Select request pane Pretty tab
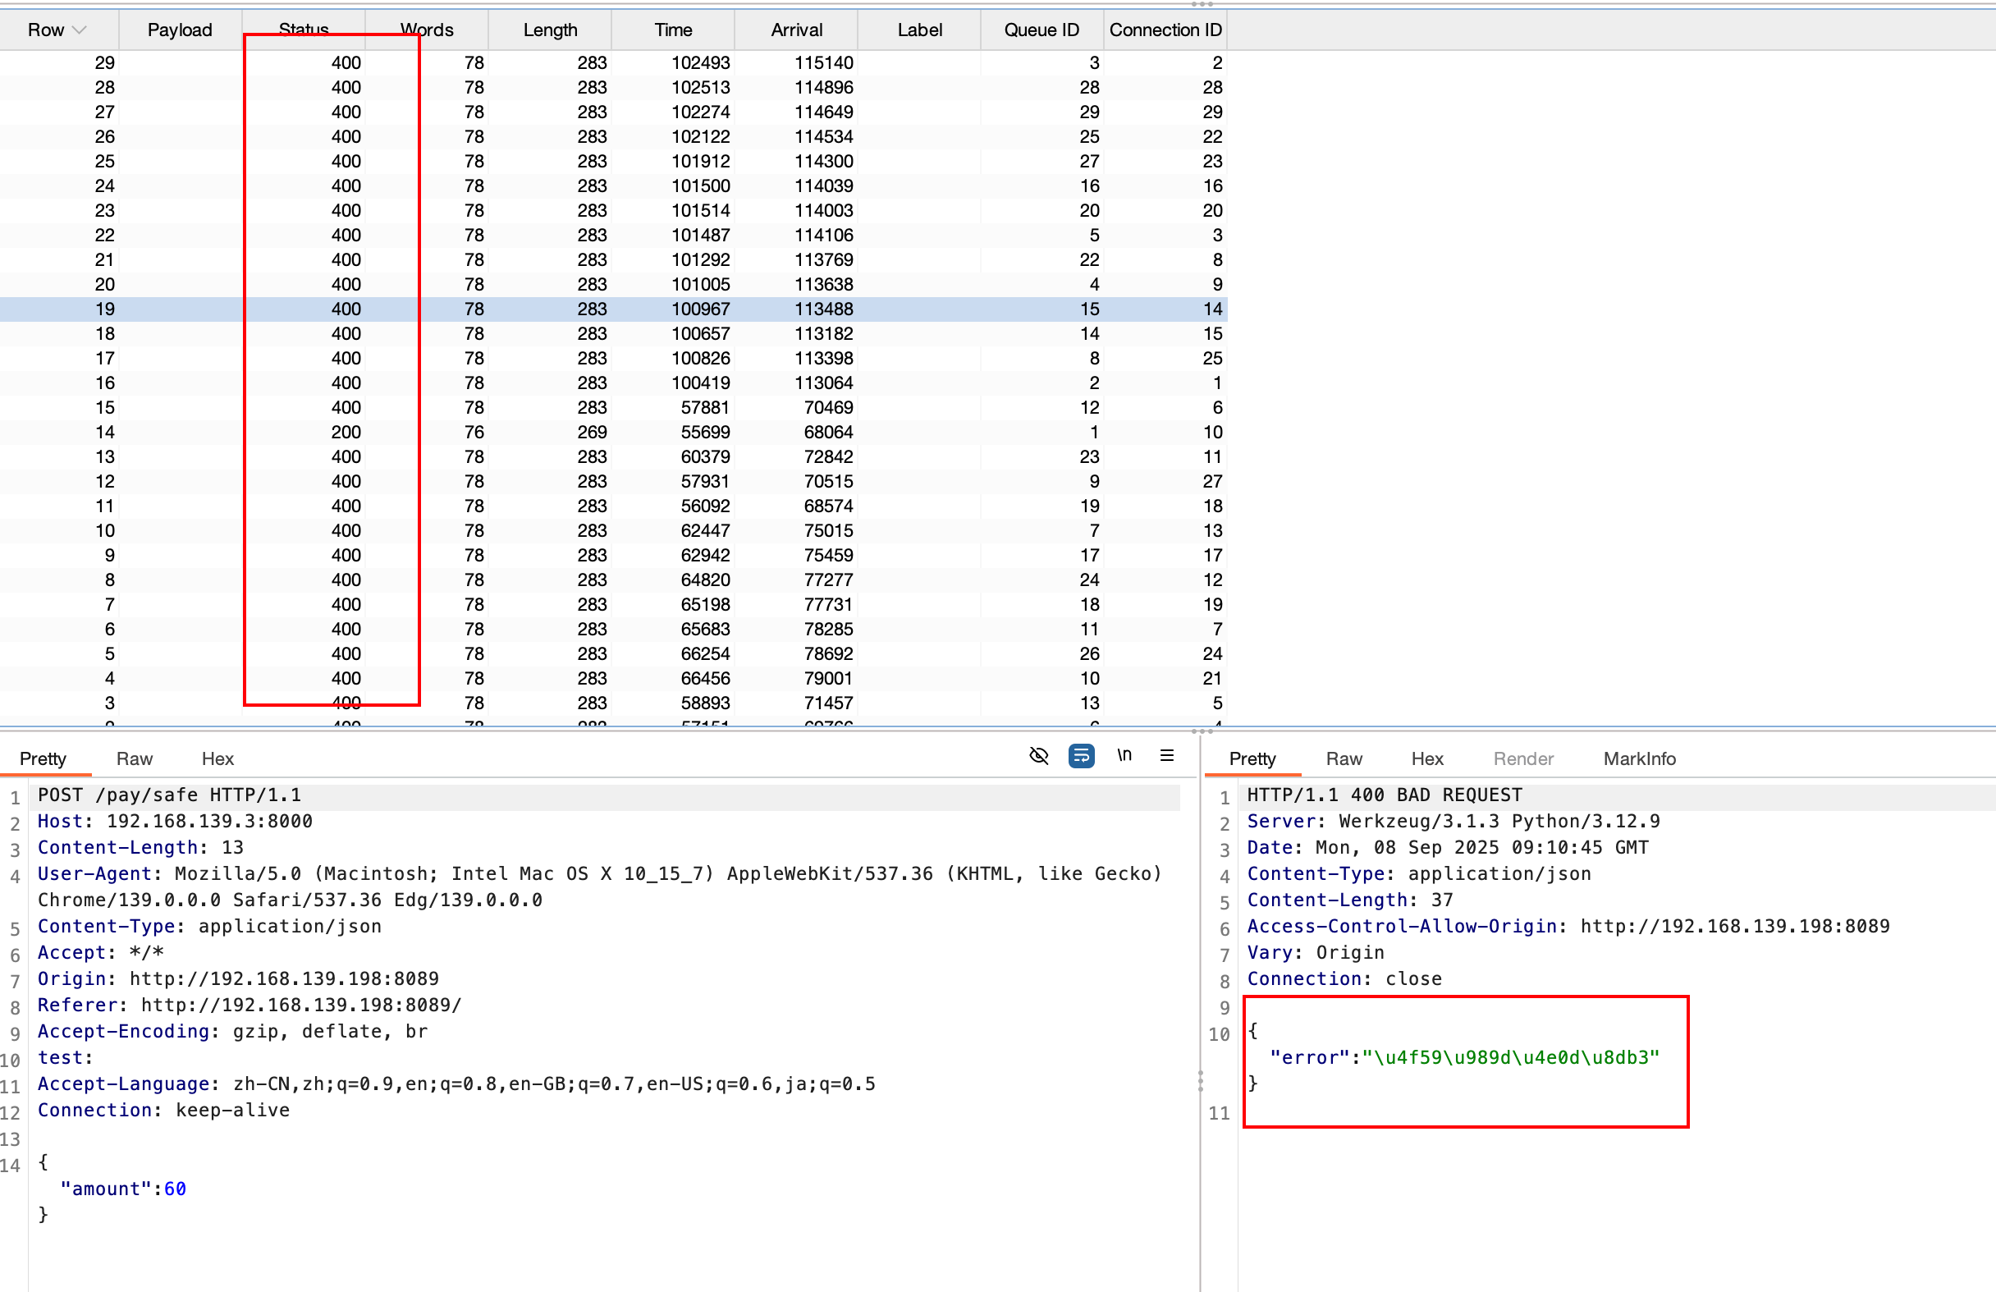This screenshot has width=1996, height=1292. click(x=43, y=759)
